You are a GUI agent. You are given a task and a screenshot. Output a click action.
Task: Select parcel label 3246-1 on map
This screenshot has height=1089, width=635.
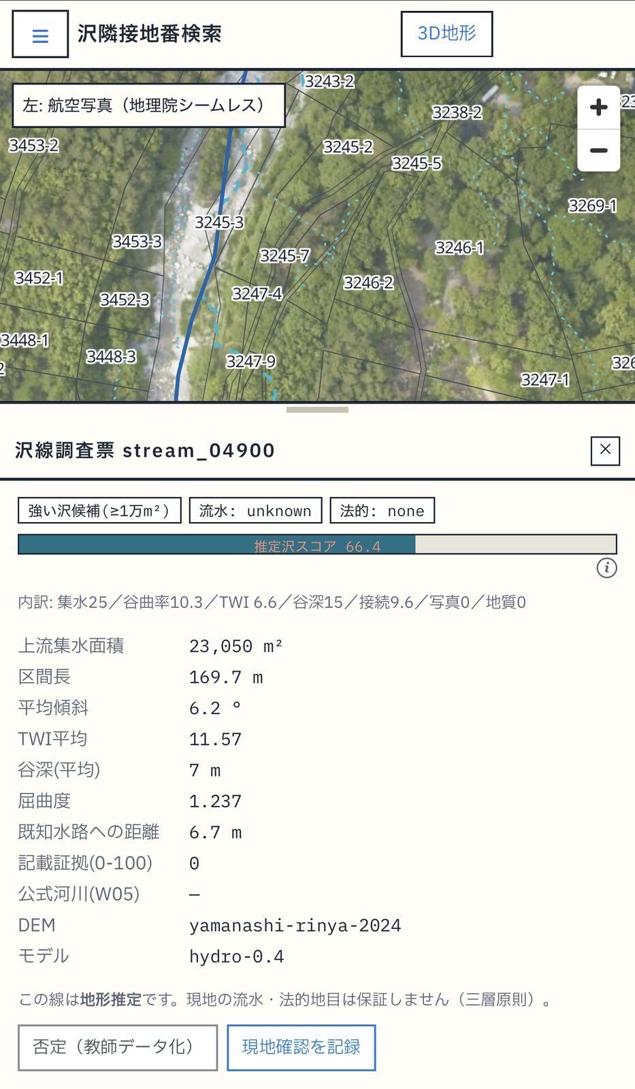(459, 248)
